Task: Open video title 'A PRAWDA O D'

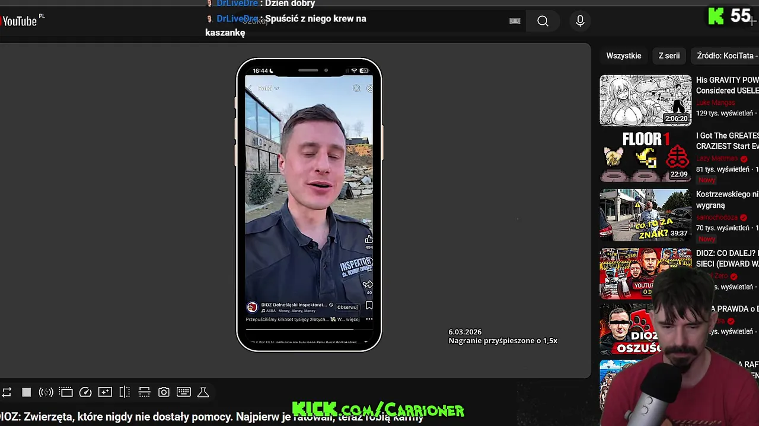Action: pyautogui.click(x=735, y=309)
